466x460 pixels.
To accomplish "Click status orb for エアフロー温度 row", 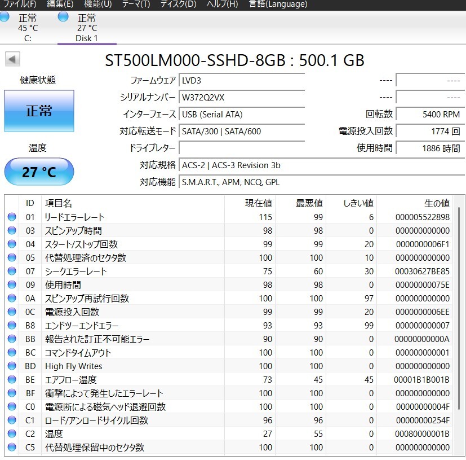I will pos(12,380).
